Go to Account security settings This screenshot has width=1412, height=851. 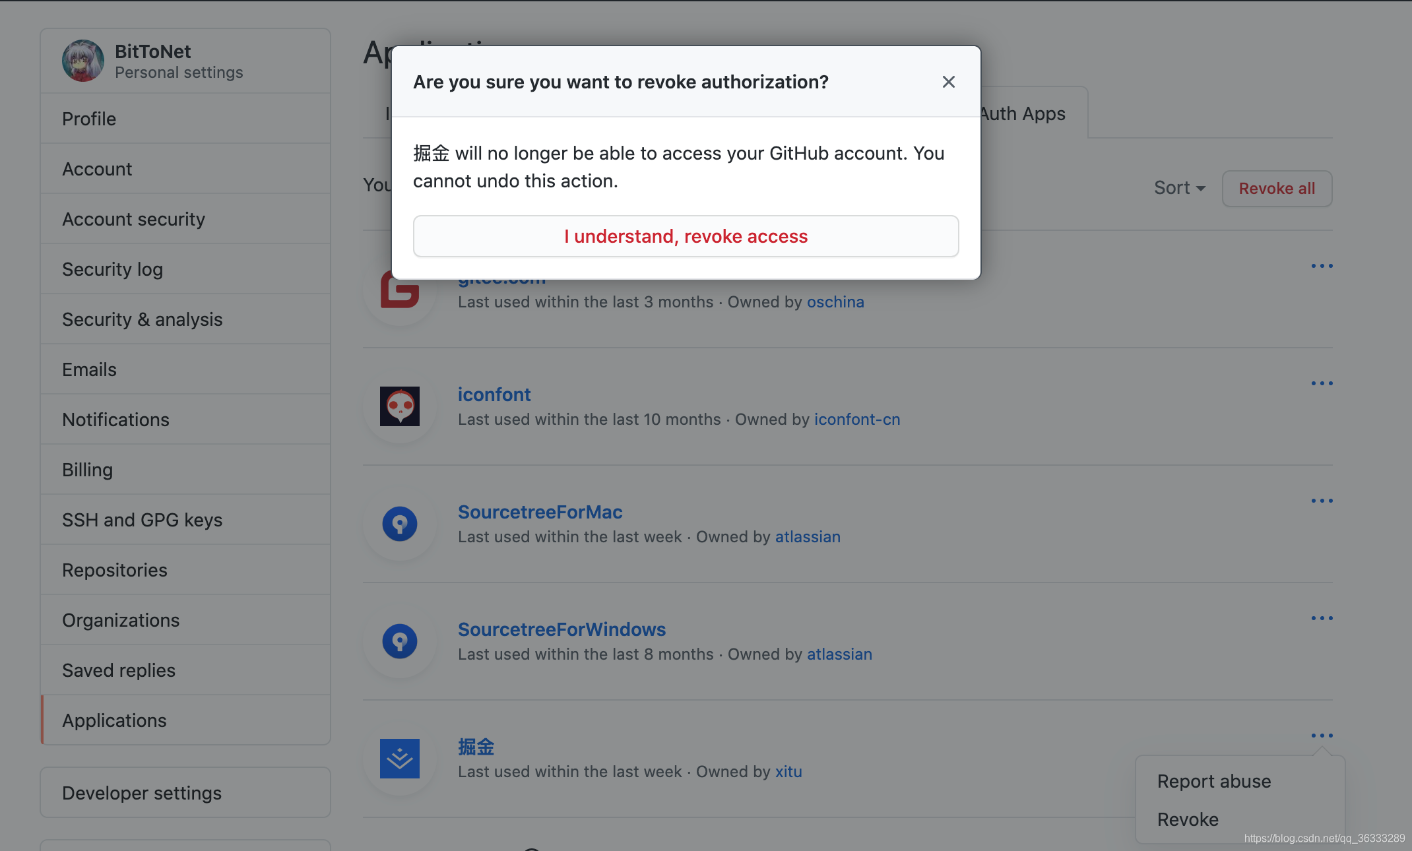tap(185, 219)
